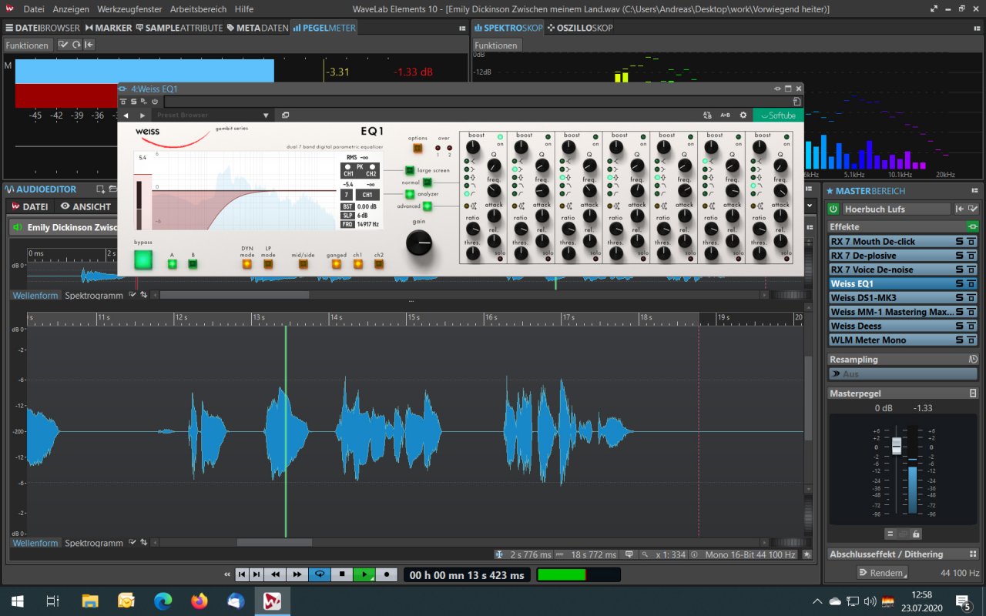This screenshot has width=986, height=616.
Task: Unlock the master level faders
Action: [916, 534]
